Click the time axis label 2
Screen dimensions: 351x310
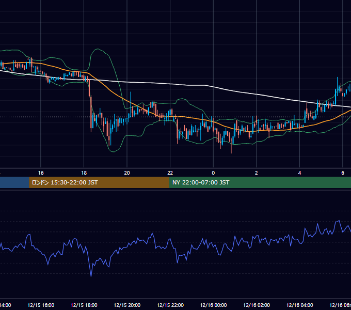[257, 173]
